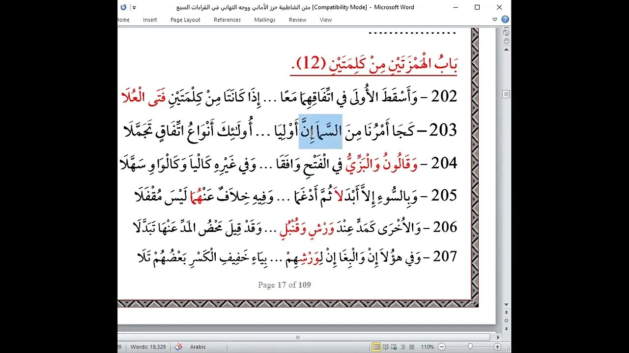
Task: Click verse number 206 in the document
Action: pos(444,227)
